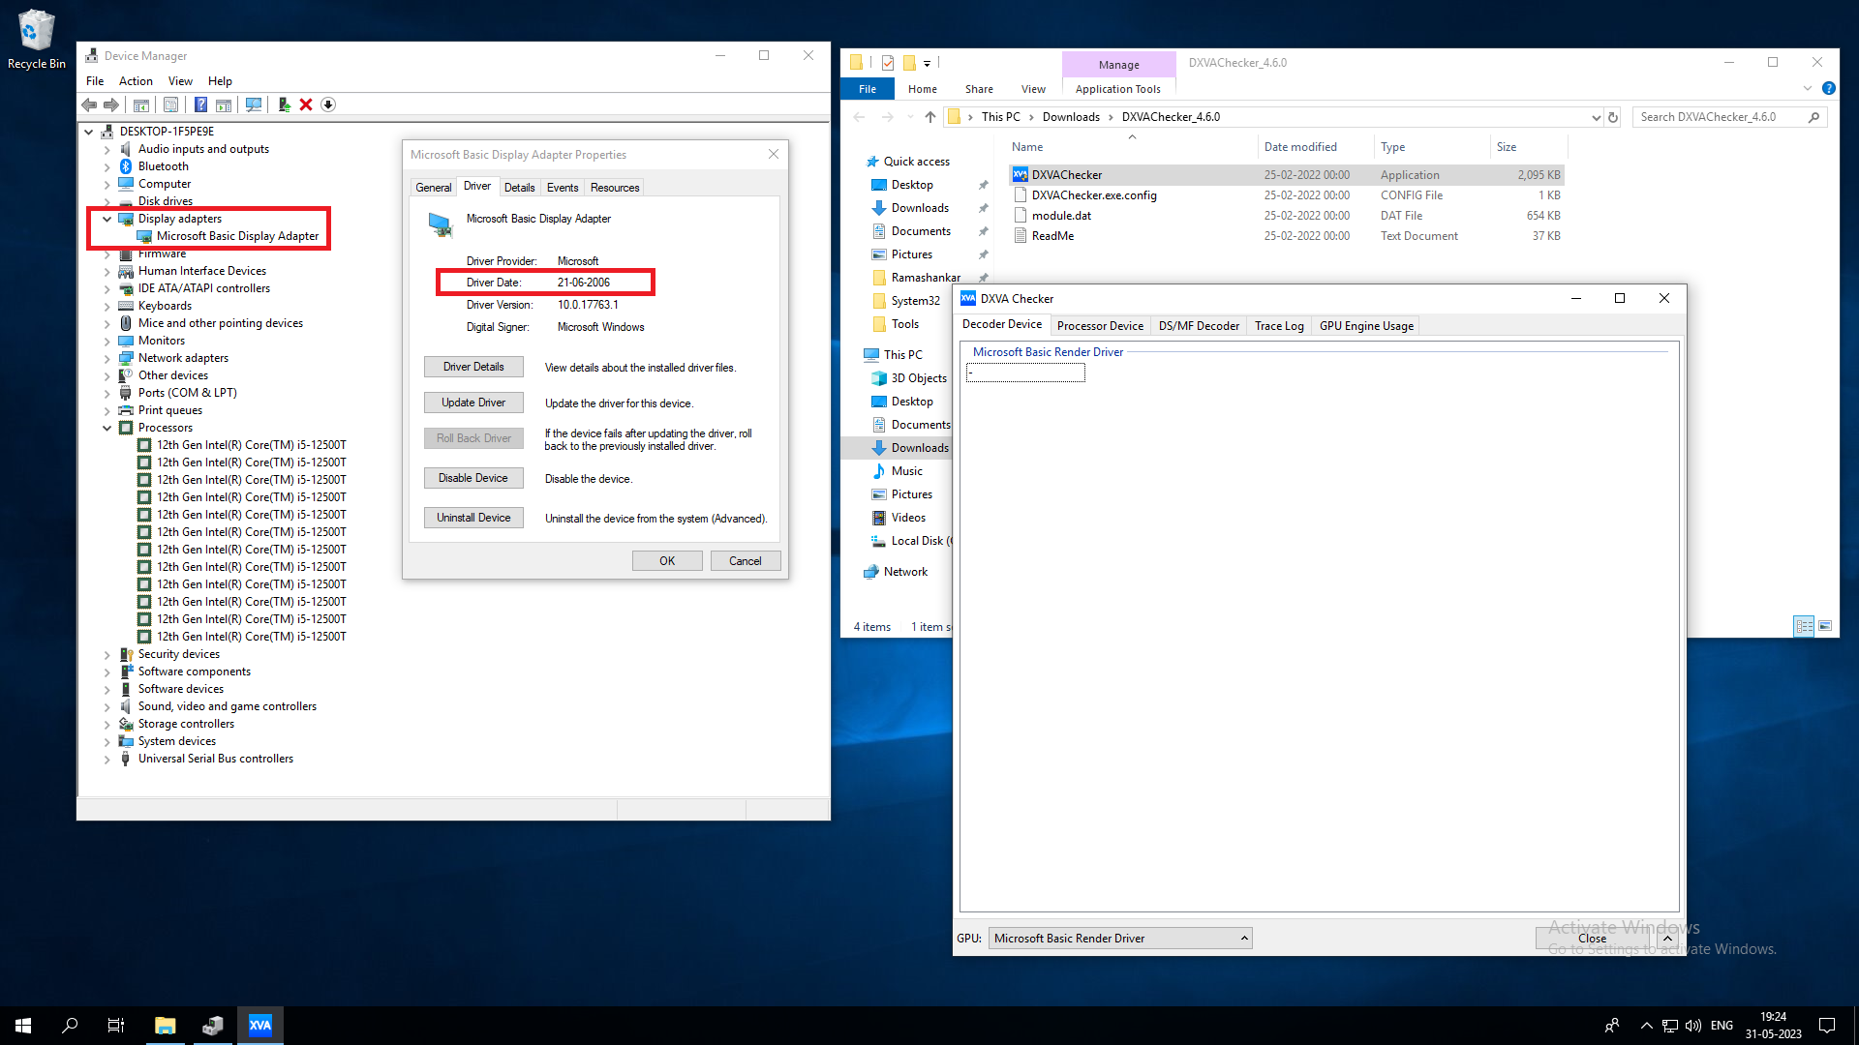The image size is (1859, 1045).
Task: Click the blue Help toolbar icon
Action: point(200,104)
